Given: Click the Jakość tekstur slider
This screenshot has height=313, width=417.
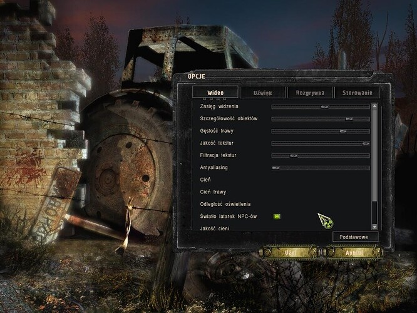Looking at the screenshot, I should [x=321, y=143].
